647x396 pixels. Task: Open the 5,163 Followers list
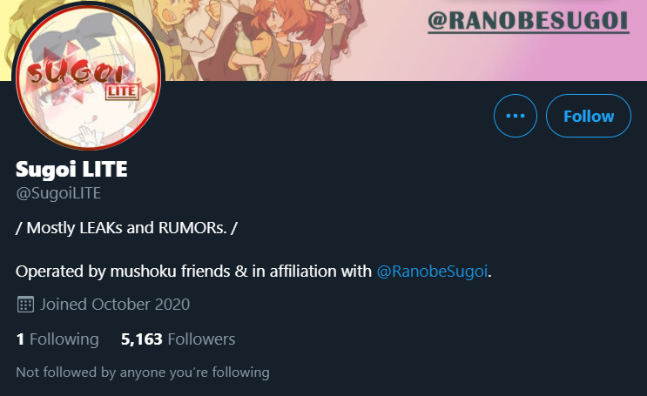coord(178,339)
